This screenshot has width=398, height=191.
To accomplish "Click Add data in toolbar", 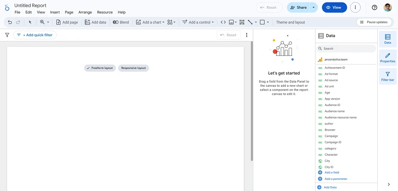I will pyautogui.click(x=95, y=22).
